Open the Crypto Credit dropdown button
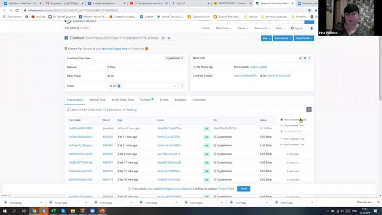 point(304,38)
